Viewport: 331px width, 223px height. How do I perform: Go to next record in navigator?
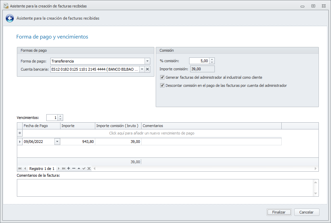pyautogui.click(x=59, y=169)
